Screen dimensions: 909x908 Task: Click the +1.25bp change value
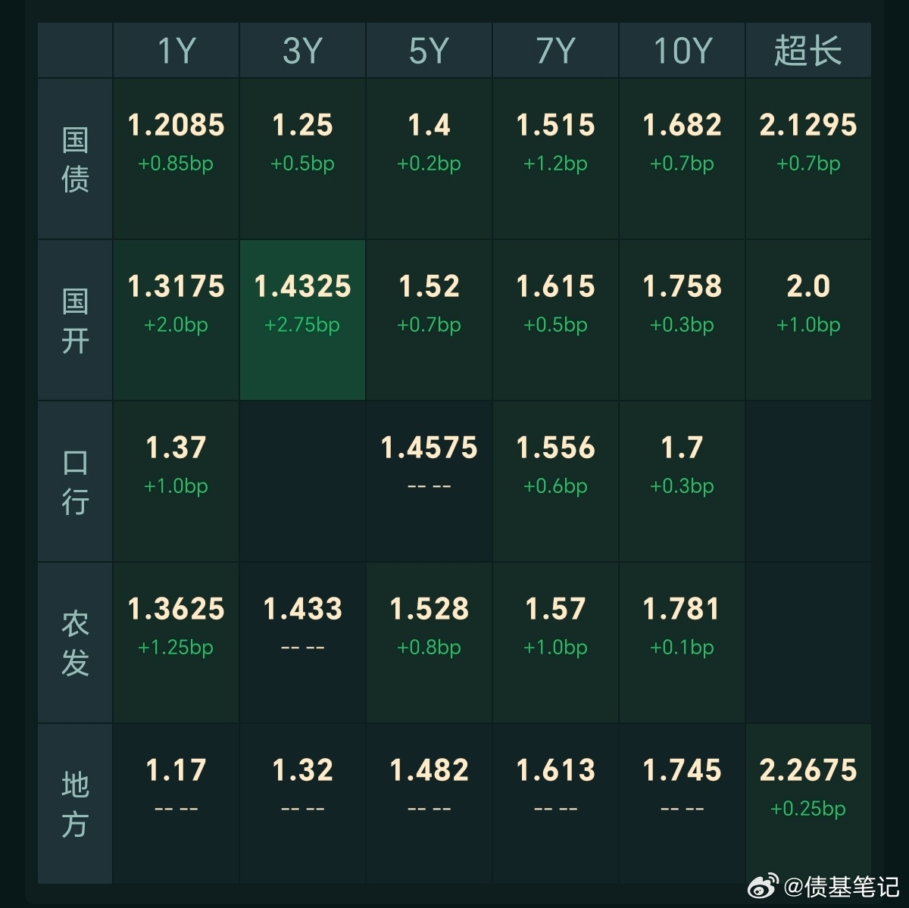[176, 647]
